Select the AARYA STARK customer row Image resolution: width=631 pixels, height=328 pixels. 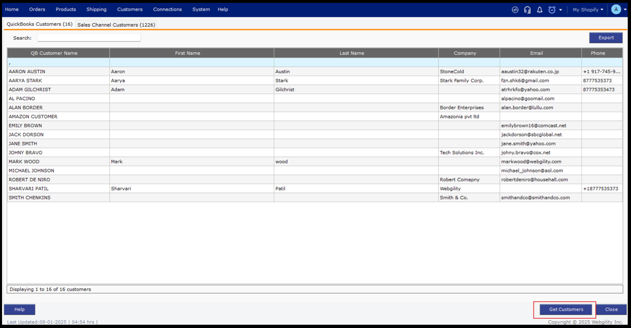coord(25,81)
